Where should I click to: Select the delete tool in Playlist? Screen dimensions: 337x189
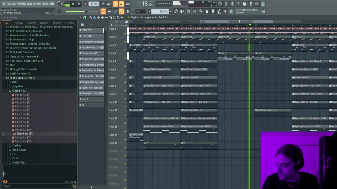click(x=98, y=18)
